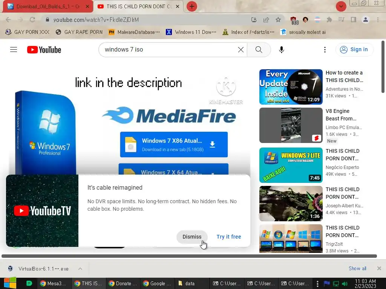Open the network tray icon
386x289 pixels.
336,284
